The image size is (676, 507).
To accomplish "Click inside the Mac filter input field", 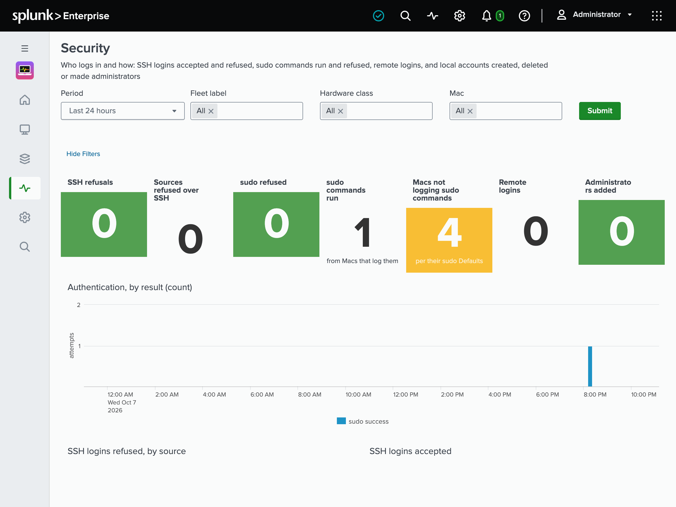I will (x=506, y=111).
